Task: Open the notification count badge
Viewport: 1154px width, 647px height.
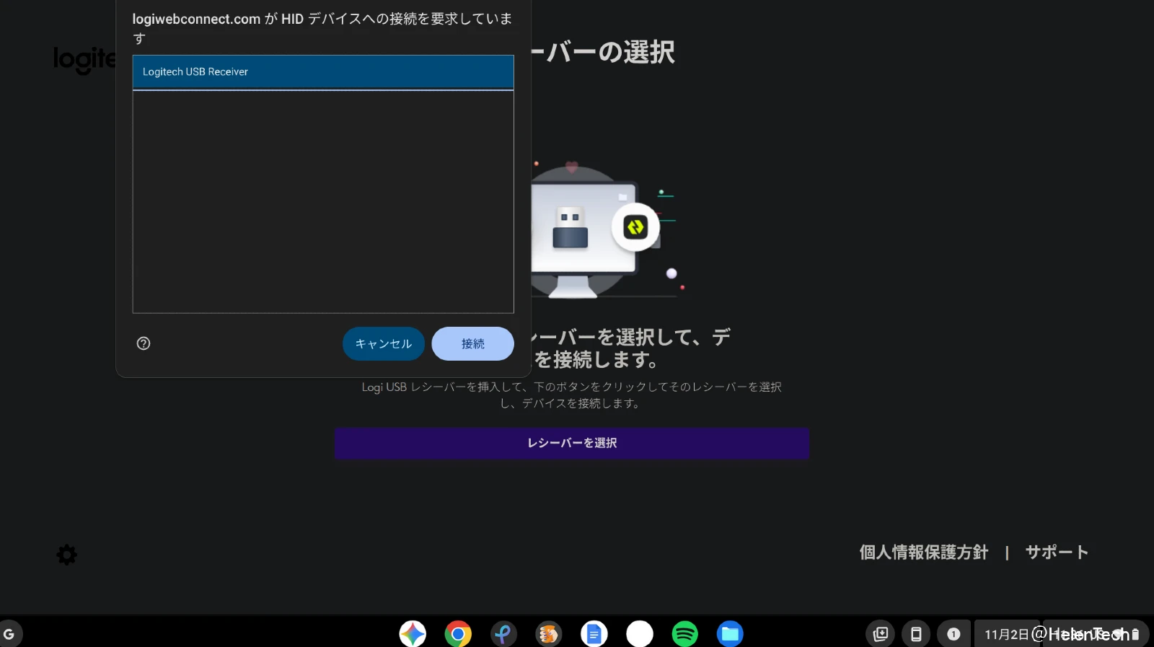Action: point(953,634)
